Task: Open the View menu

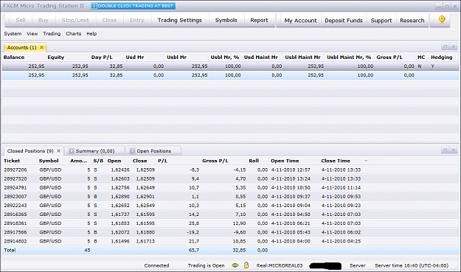Action: (x=32, y=34)
